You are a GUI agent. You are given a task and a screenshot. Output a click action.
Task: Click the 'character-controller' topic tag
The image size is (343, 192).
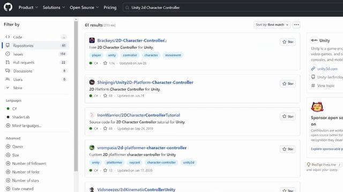coord(161,162)
